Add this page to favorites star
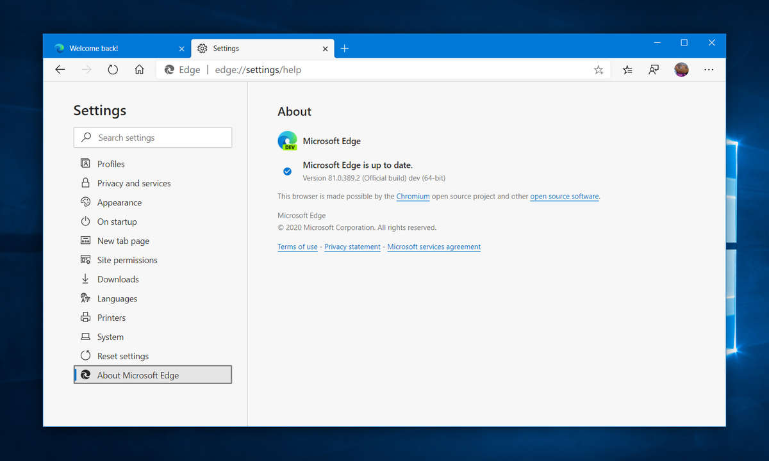This screenshot has width=769, height=461. (x=599, y=70)
